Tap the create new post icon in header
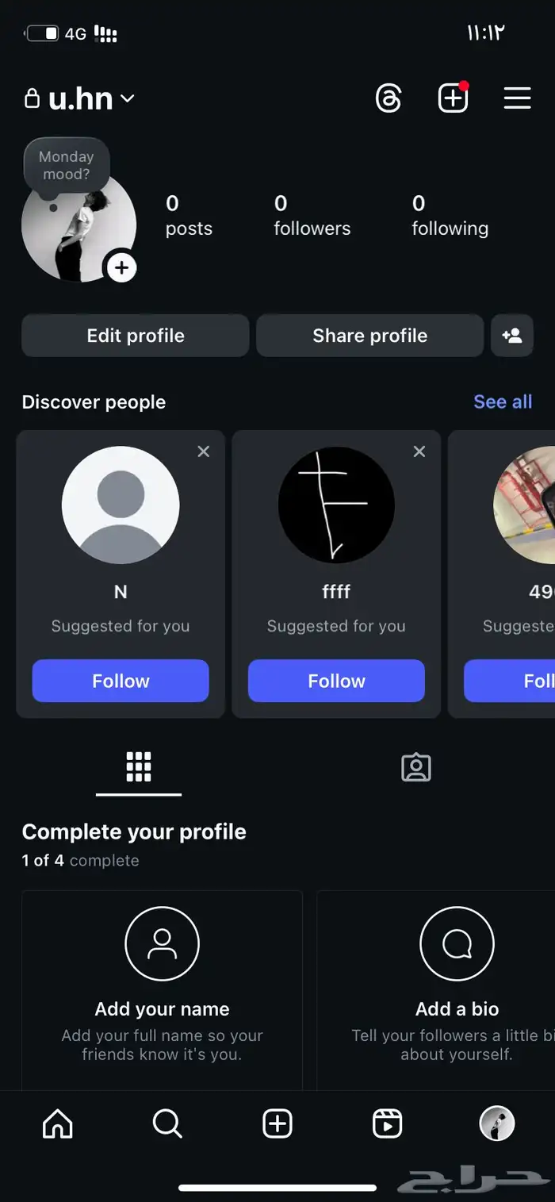The width and height of the screenshot is (555, 1202). [453, 98]
